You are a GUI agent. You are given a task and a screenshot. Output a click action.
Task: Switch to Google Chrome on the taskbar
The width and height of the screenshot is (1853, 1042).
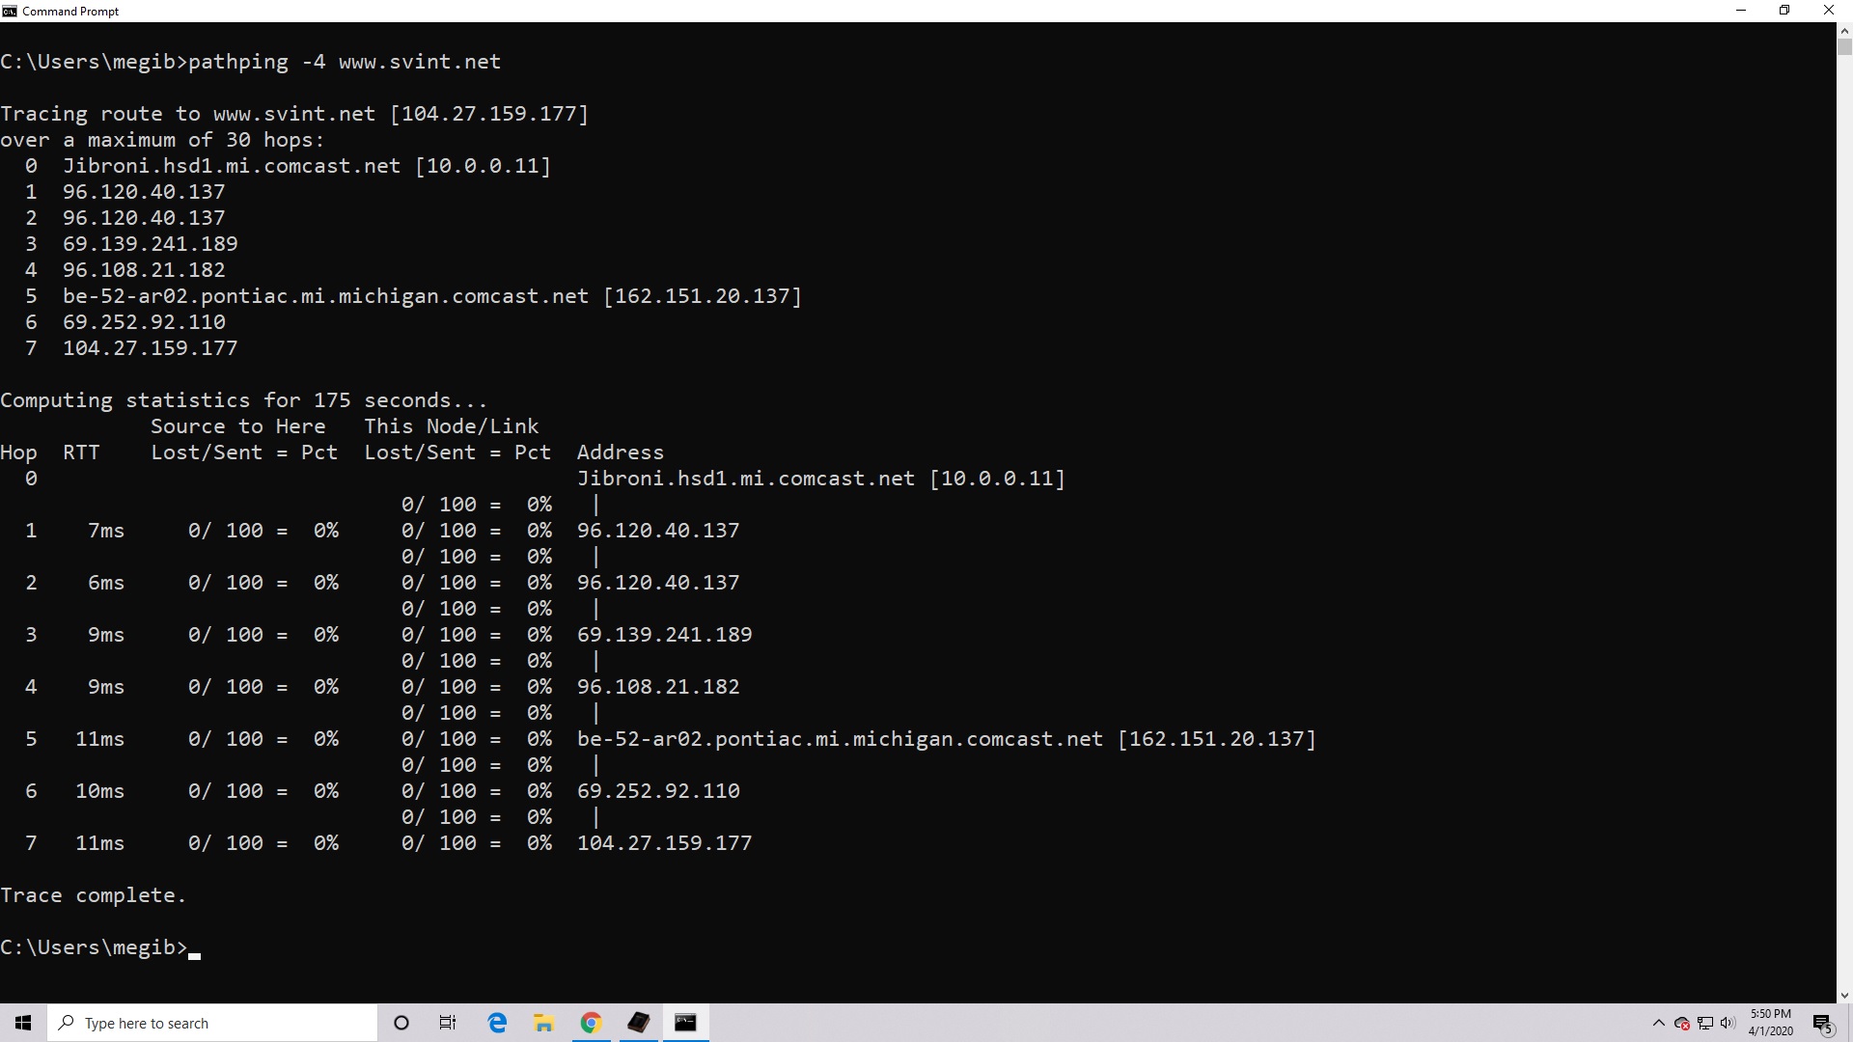tap(592, 1023)
